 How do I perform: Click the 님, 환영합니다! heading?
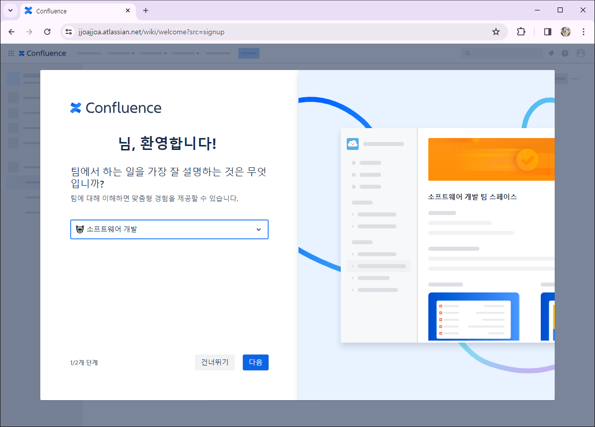point(167,143)
